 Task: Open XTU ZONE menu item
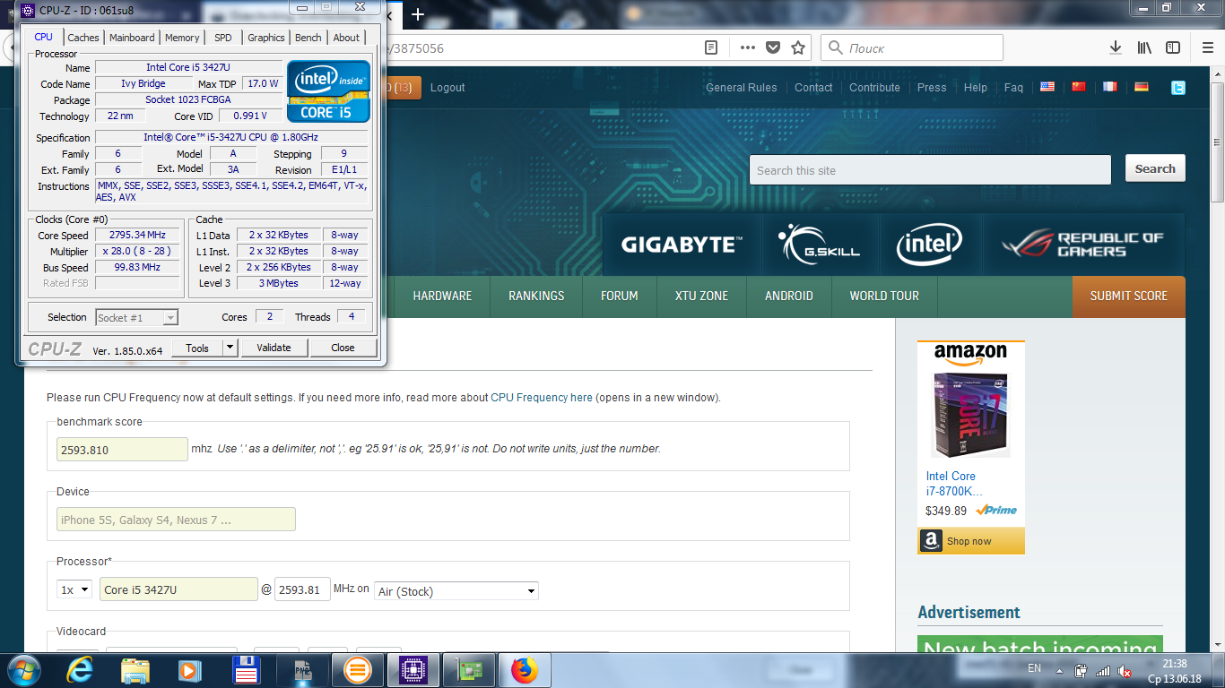tap(701, 296)
